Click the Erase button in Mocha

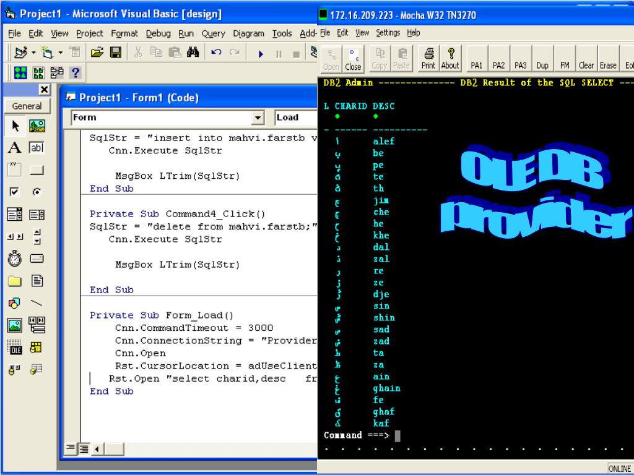tap(608, 59)
